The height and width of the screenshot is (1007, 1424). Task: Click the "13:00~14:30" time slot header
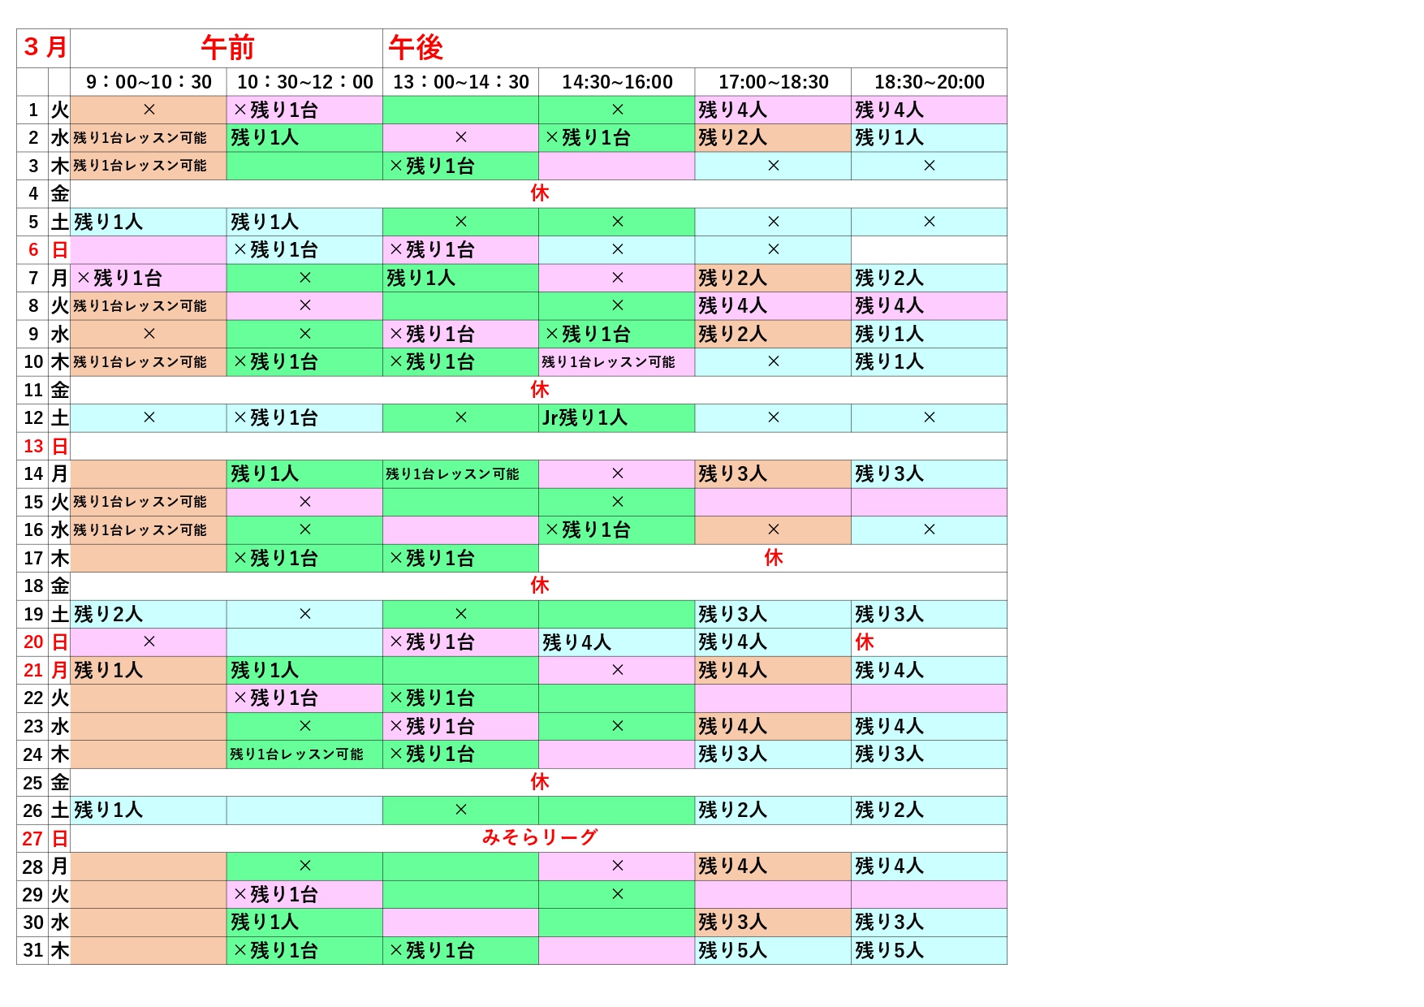(x=460, y=82)
